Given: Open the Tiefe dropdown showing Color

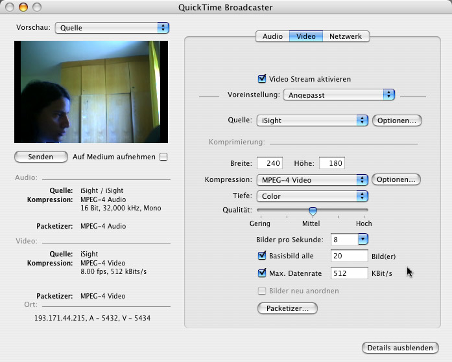Looking at the screenshot, I should 312,196.
